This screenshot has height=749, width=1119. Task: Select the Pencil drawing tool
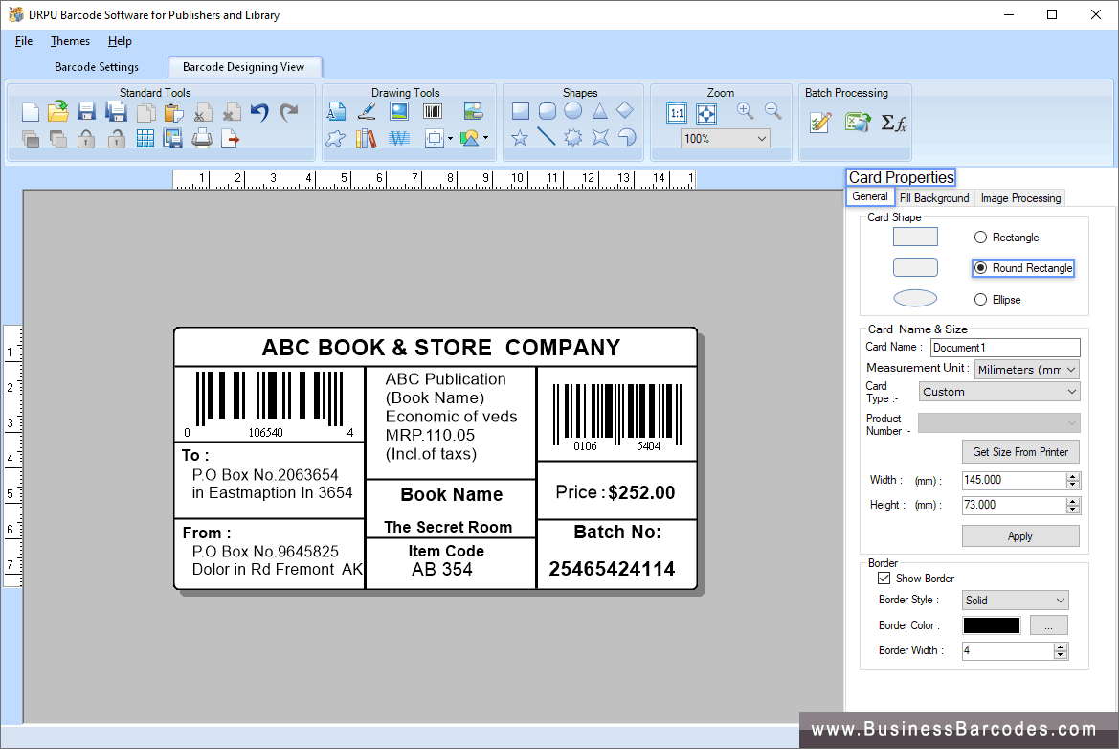[367, 111]
